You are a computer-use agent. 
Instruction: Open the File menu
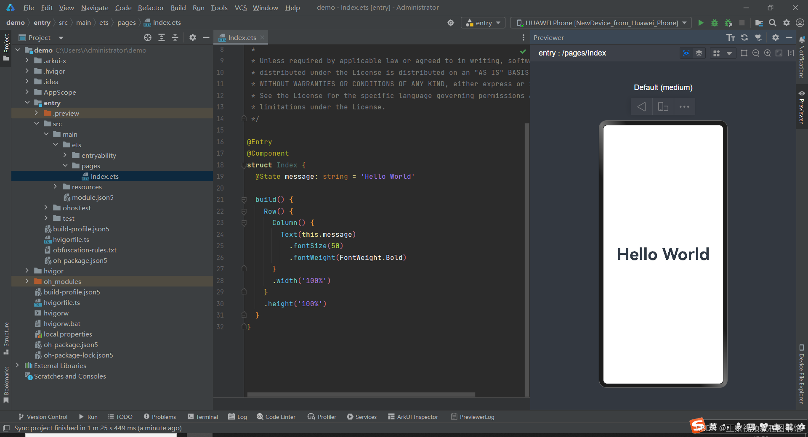pos(29,8)
